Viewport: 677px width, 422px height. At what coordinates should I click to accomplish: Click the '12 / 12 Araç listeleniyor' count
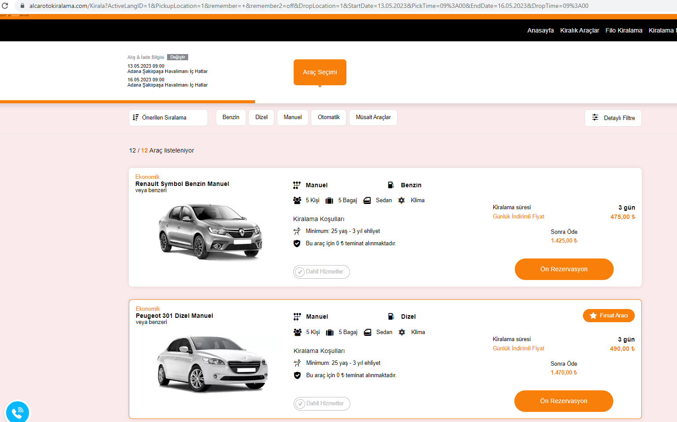pyautogui.click(x=161, y=150)
